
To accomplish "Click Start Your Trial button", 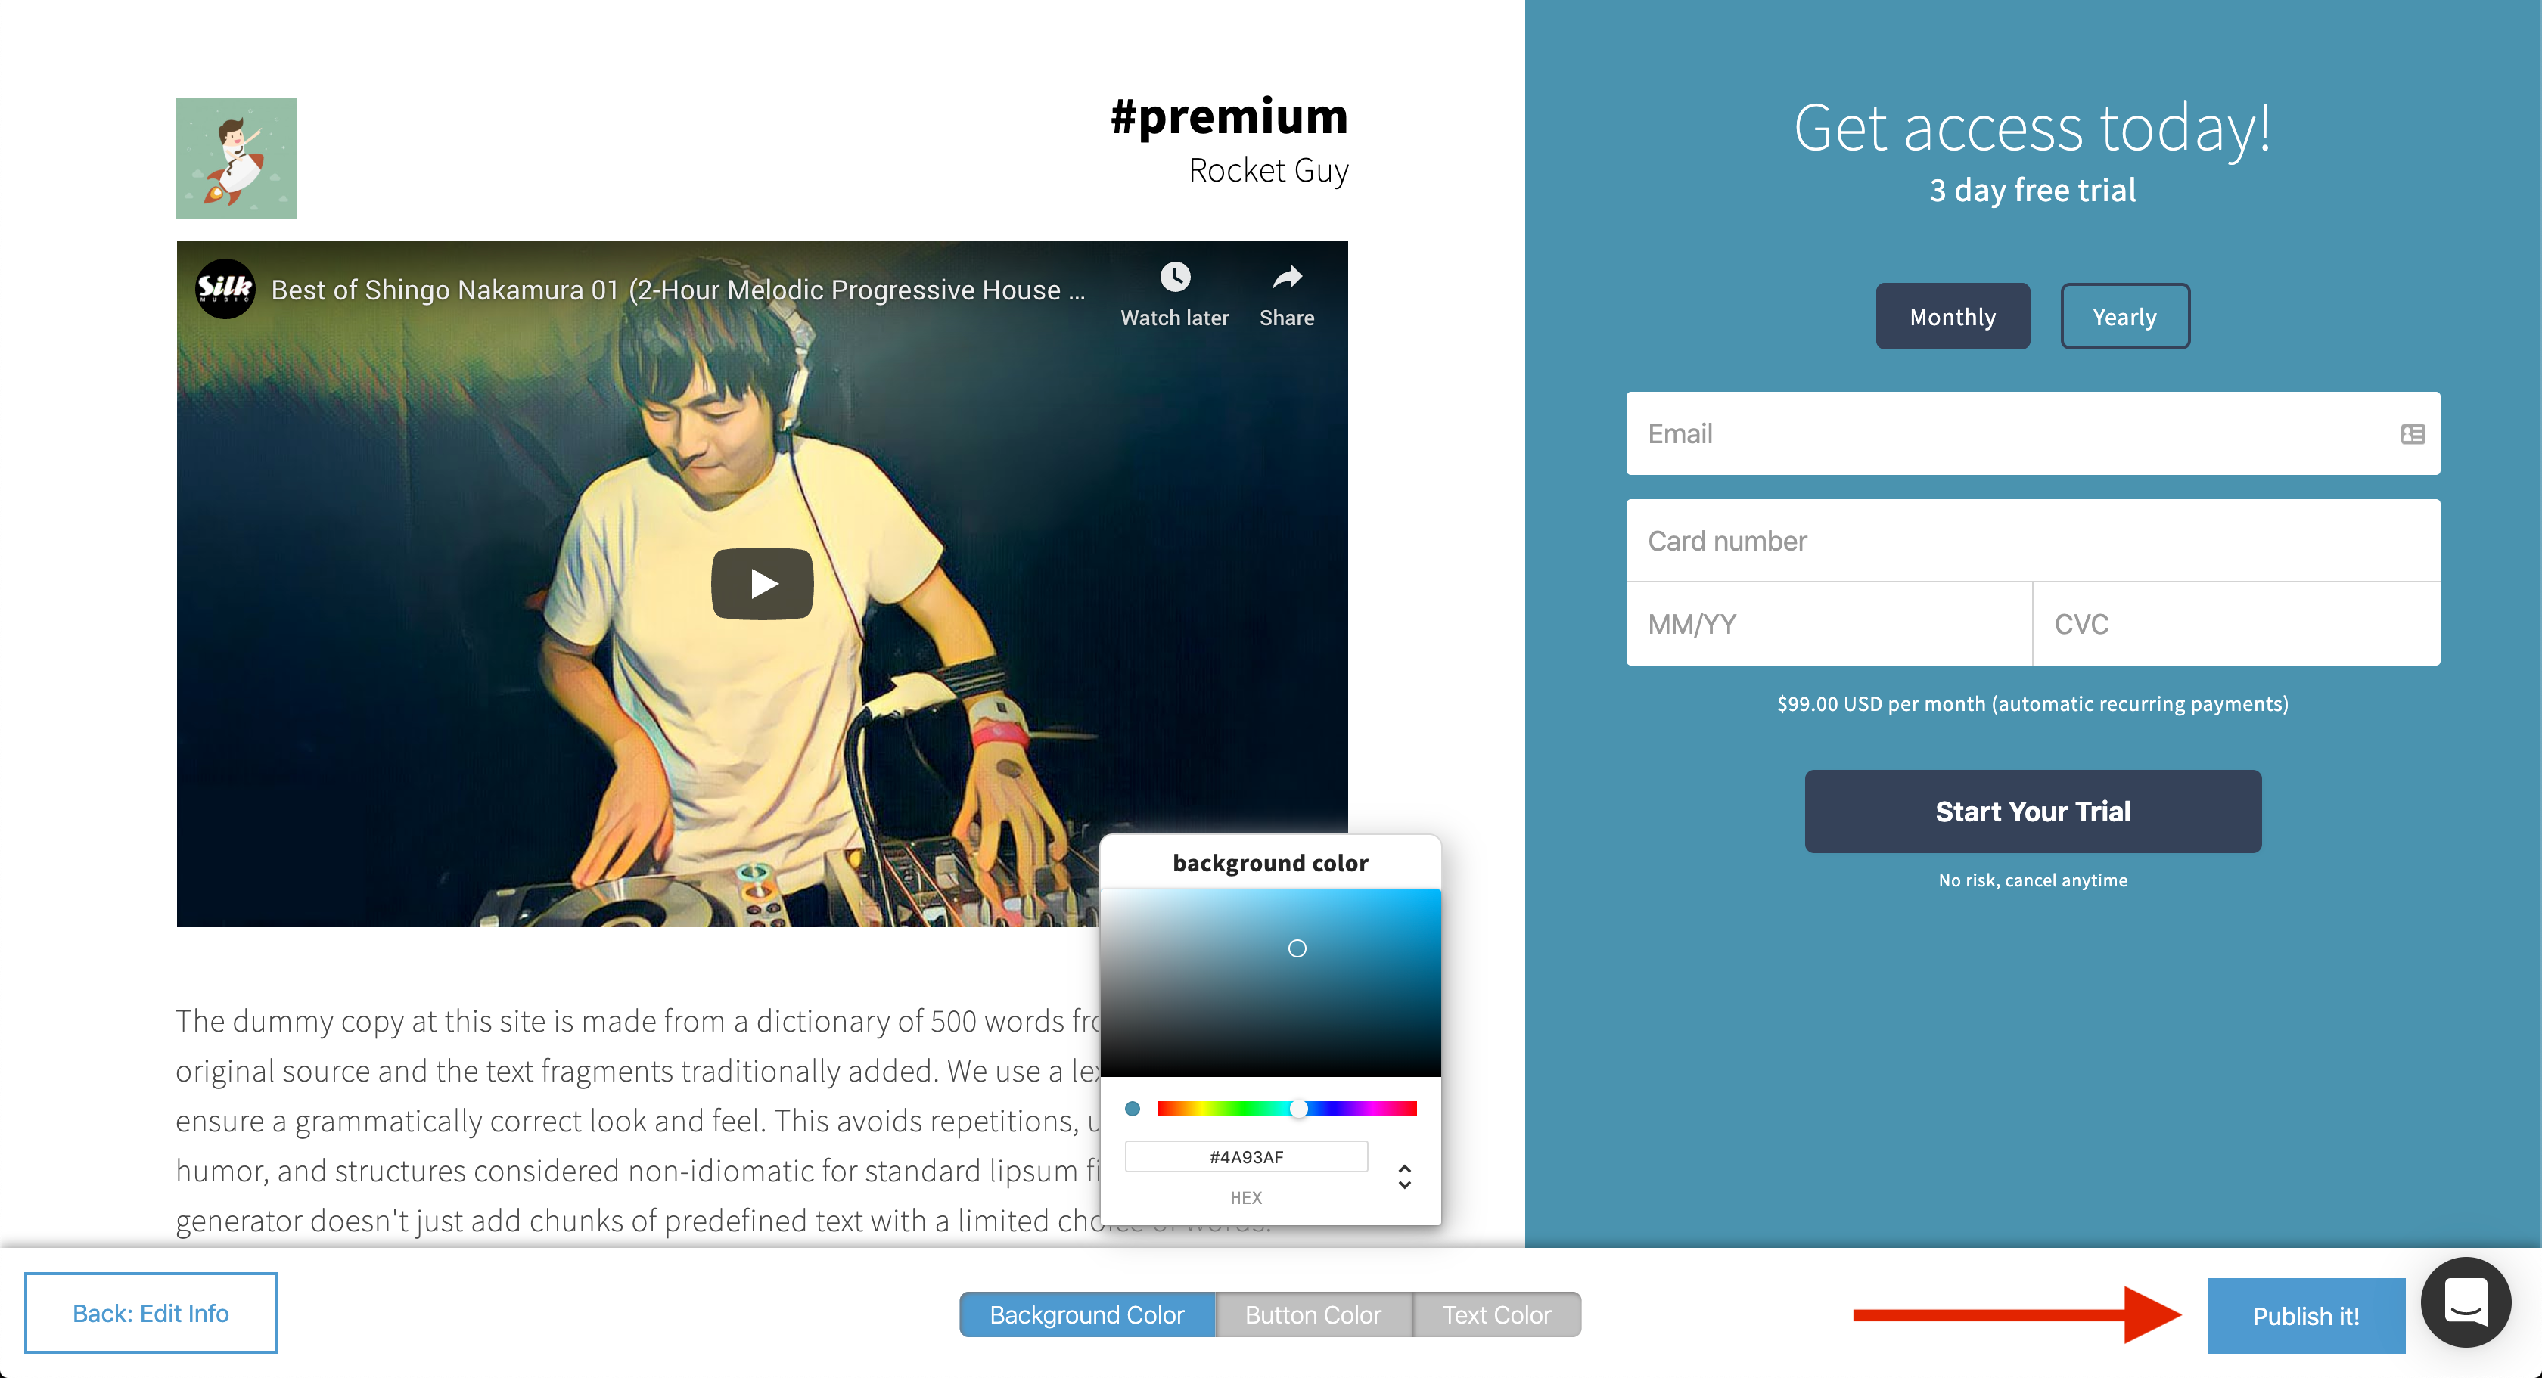I will pyautogui.click(x=2033, y=811).
